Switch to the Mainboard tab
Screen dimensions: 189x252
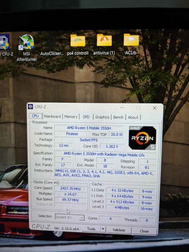tap(52, 116)
